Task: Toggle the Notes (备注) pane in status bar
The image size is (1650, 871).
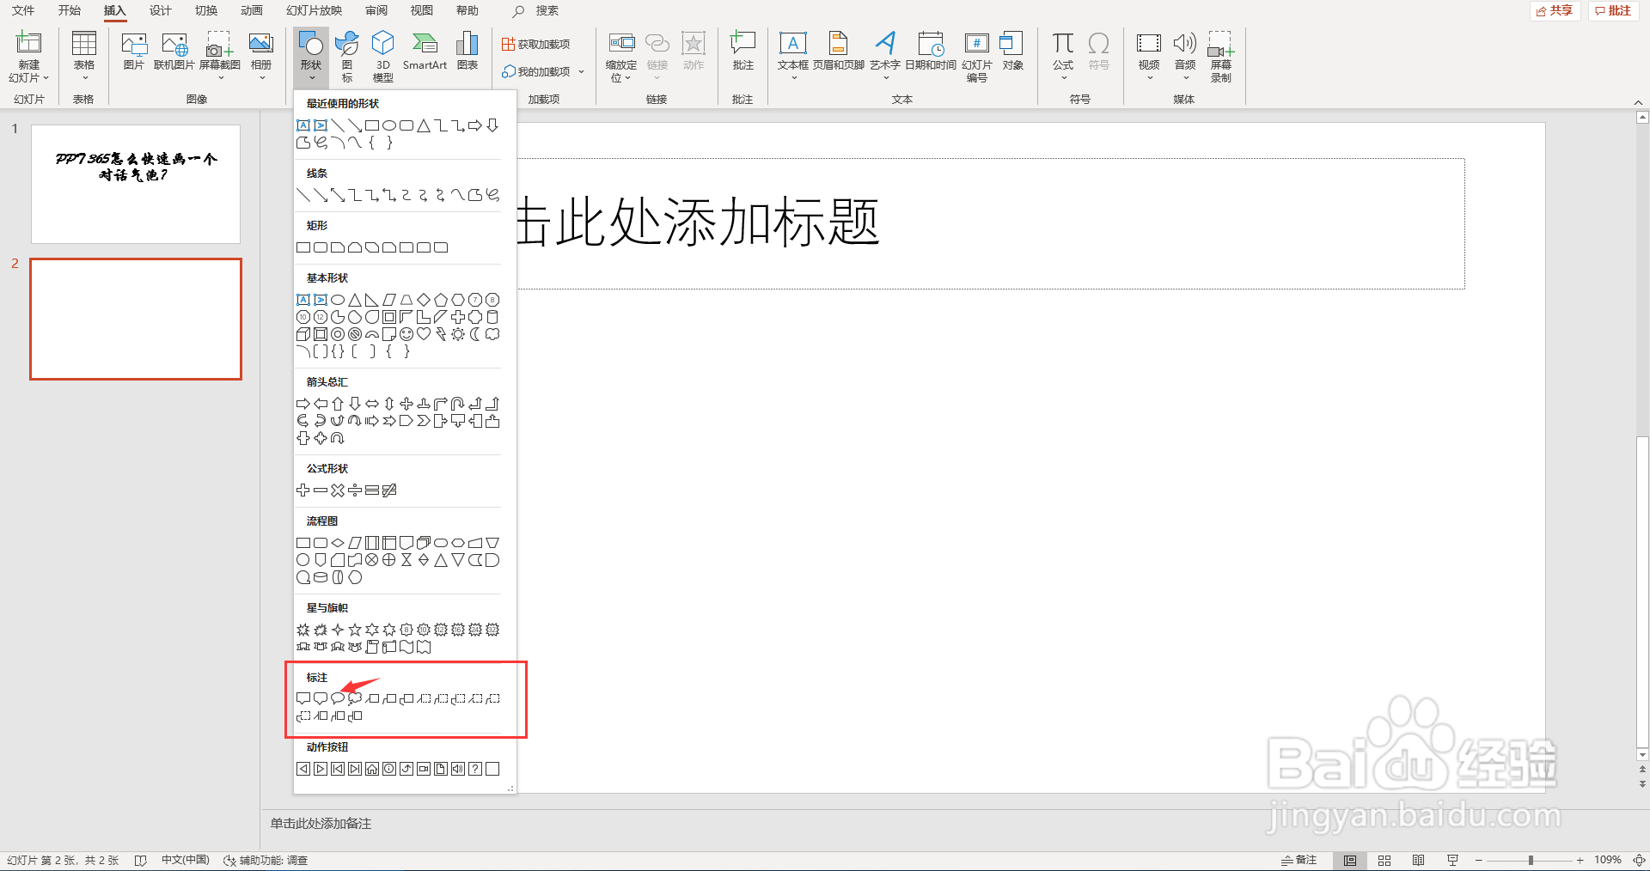Action: (x=1299, y=860)
